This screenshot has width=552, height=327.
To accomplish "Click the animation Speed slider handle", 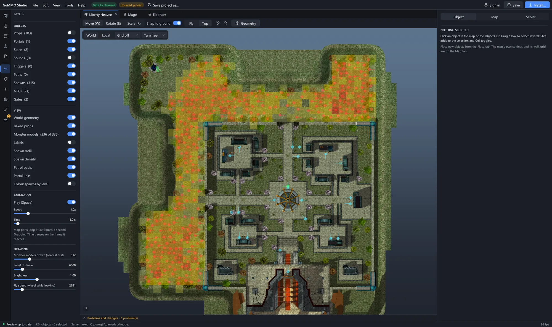I will pos(28,213).
